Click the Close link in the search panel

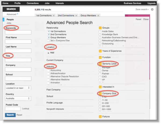tap(146, 19)
